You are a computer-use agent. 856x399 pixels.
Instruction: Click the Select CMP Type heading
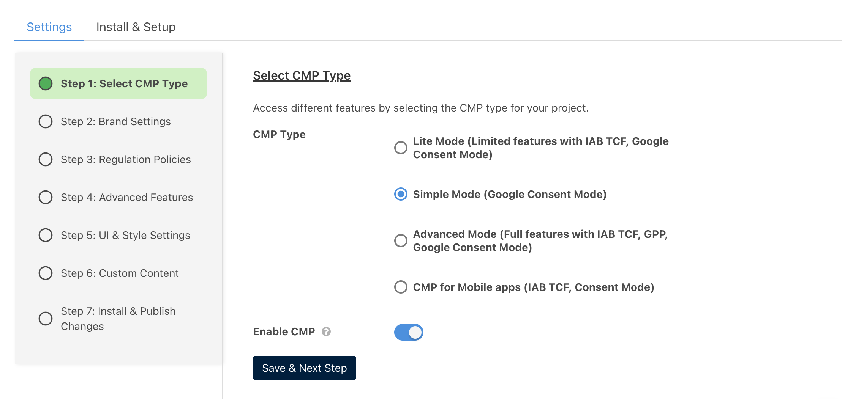(302, 75)
